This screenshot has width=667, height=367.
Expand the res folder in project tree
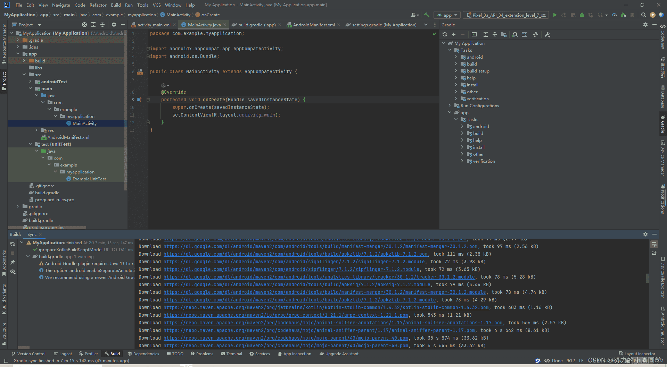coord(37,130)
